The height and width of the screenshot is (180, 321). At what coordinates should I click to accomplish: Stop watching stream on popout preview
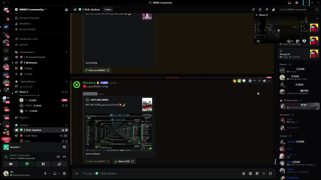point(304,41)
